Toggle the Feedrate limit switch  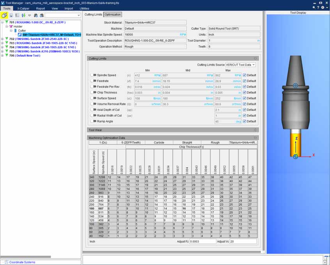[93, 81]
